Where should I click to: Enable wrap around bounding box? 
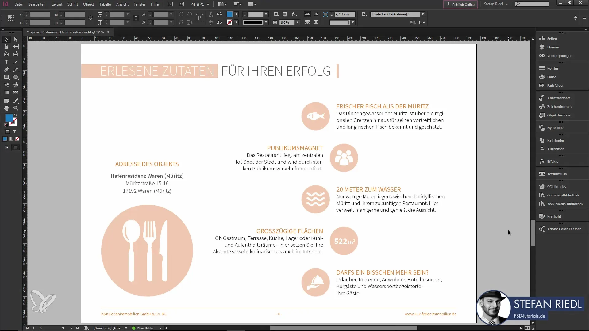(x=315, y=14)
